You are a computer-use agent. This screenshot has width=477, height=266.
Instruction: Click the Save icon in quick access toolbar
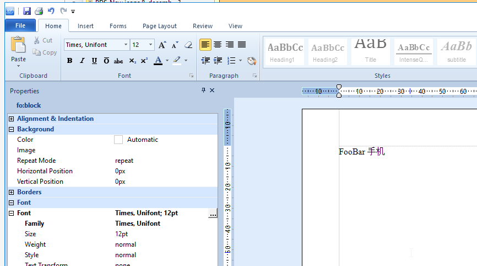(27, 11)
